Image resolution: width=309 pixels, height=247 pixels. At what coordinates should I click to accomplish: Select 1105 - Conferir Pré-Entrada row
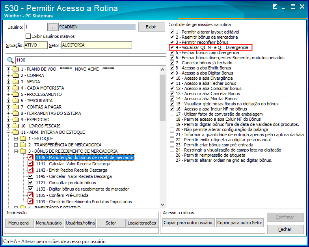point(62,195)
